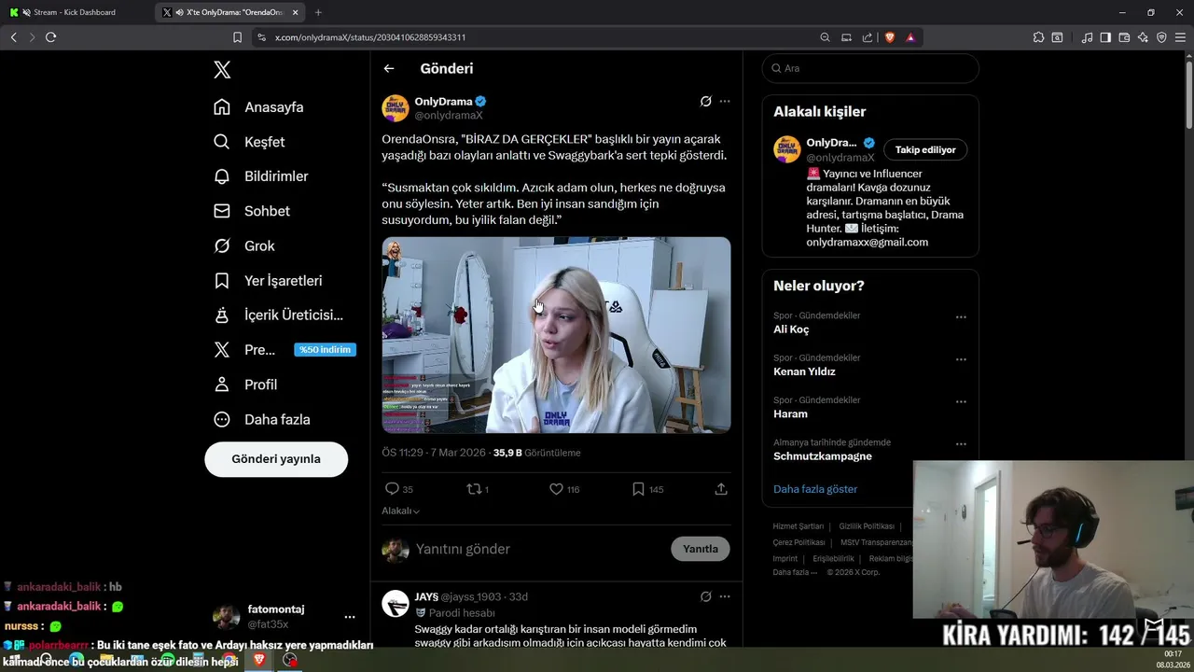Screen dimensions: 1194x672
Task: Click Gizlilik Politikası footer link
Action: coord(867,526)
